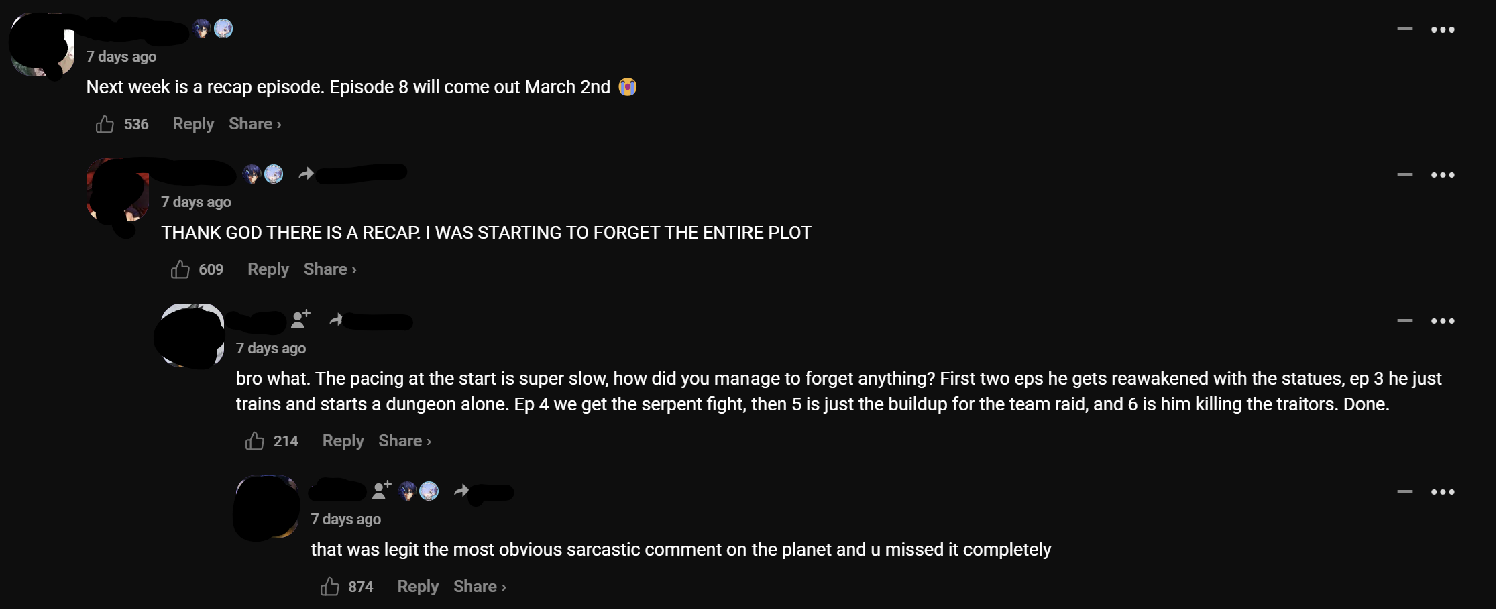Like the sarcastic comment reply

pyautogui.click(x=329, y=586)
